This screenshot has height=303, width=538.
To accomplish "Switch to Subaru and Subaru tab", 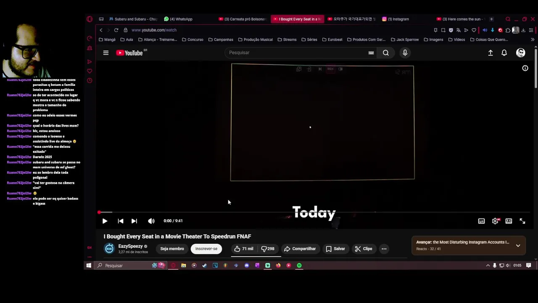I will click(x=133, y=19).
